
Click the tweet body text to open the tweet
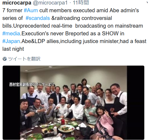point(74,30)
